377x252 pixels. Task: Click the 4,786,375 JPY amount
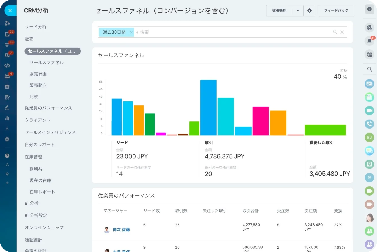225,156
